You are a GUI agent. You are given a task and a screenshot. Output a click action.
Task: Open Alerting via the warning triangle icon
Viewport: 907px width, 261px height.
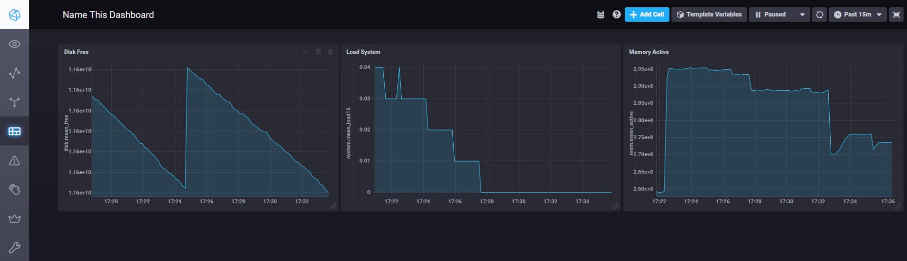click(15, 161)
